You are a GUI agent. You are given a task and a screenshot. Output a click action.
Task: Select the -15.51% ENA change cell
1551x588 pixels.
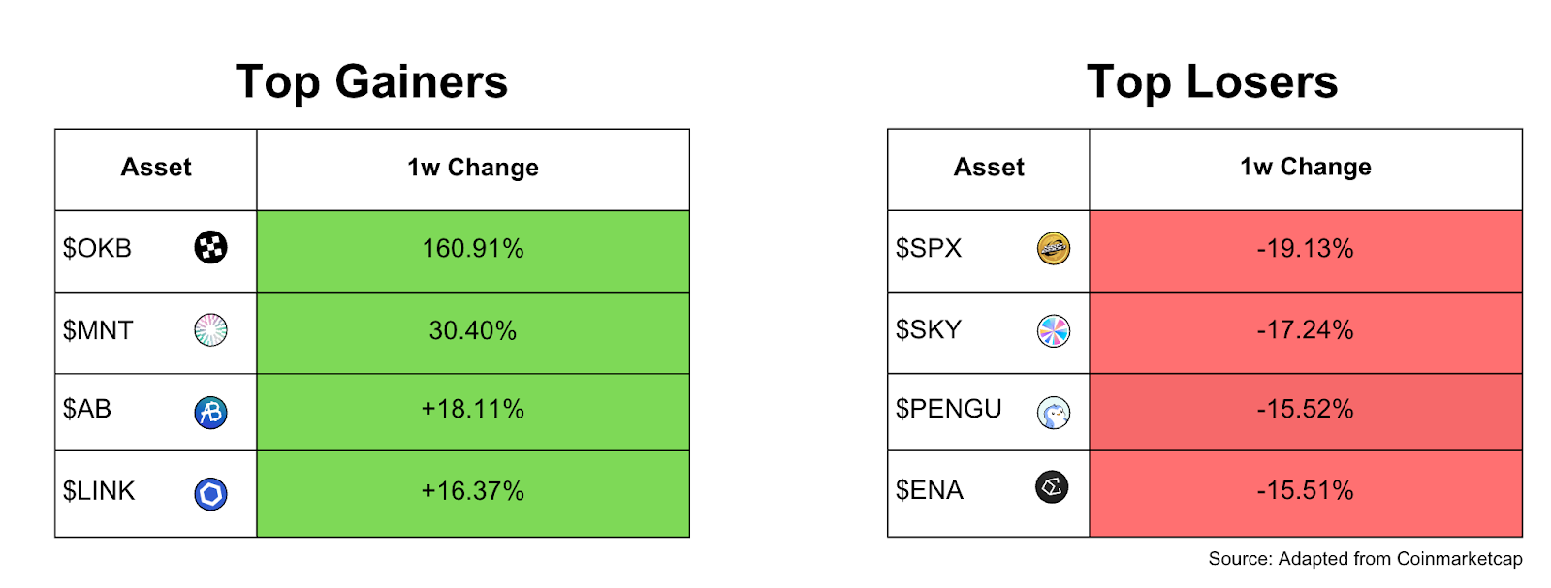coord(1305,491)
